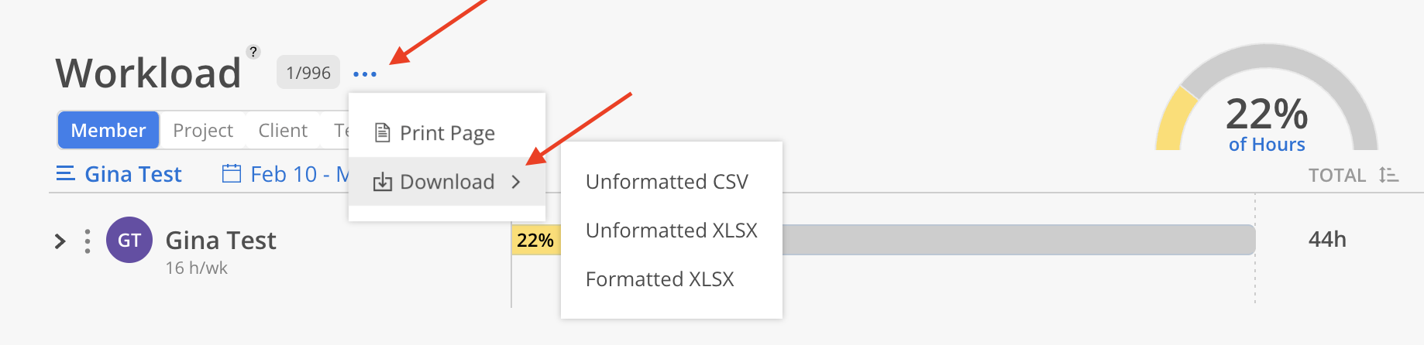The height and width of the screenshot is (345, 1424).
Task: Toggle the TOTAL sort order icon
Action: [1388, 175]
